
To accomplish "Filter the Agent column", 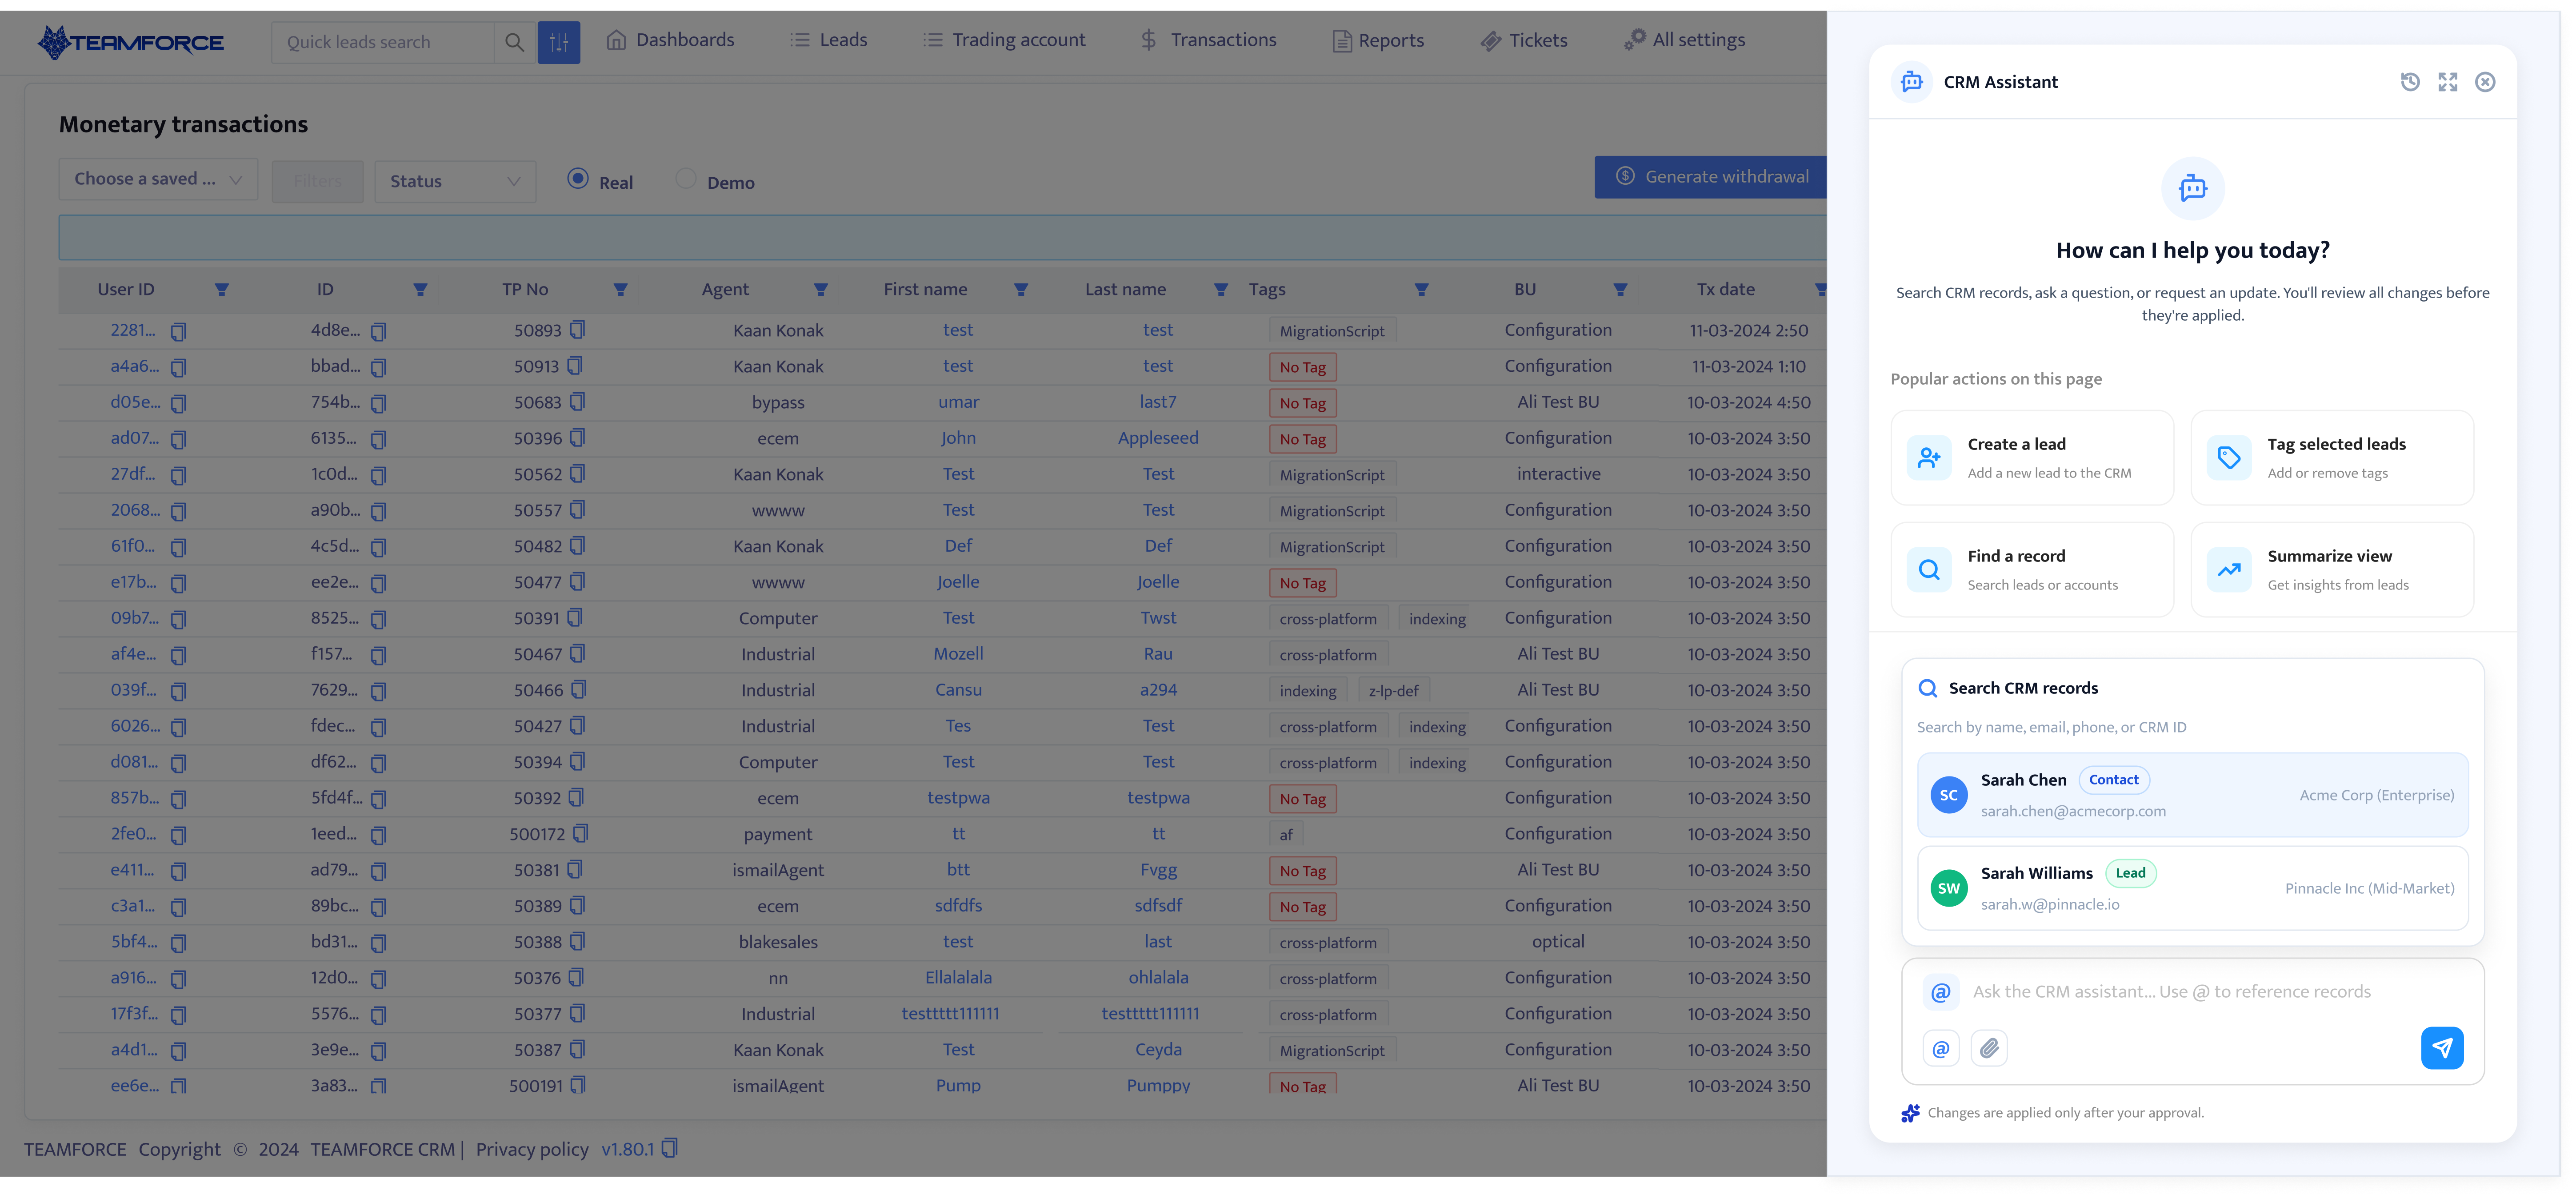I will pos(820,290).
